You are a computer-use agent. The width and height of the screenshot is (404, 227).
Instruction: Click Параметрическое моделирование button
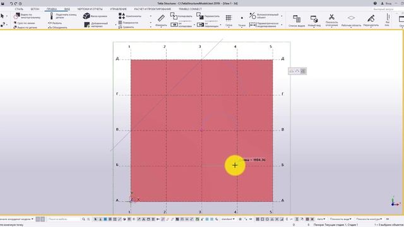[x=264, y=25]
